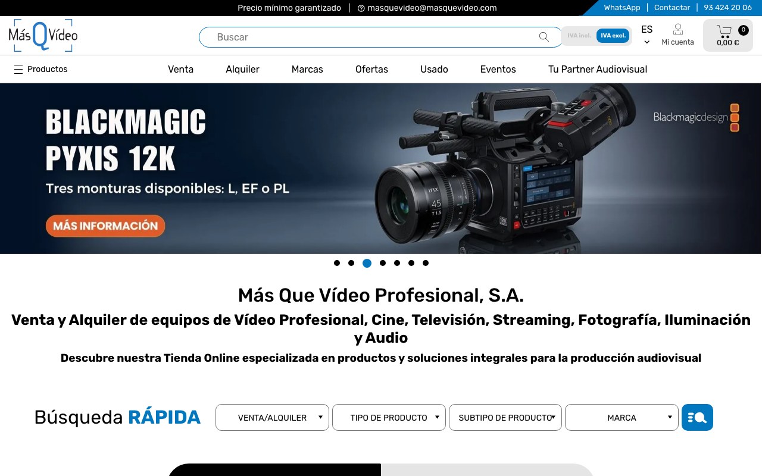Click the MÁS INFORMACIÓN banner button
The height and width of the screenshot is (476, 762).
tap(105, 226)
